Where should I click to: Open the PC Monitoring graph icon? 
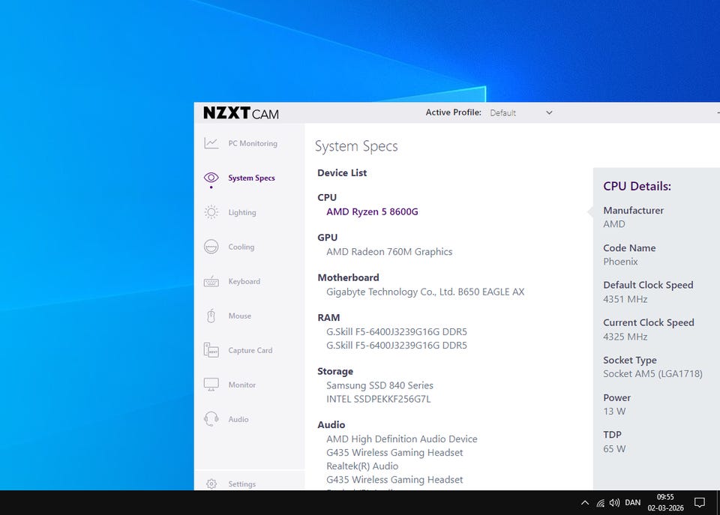(211, 143)
